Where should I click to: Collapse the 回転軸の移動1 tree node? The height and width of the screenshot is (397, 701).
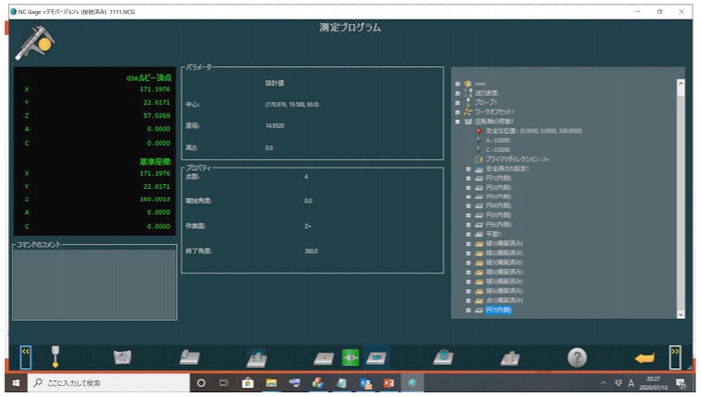point(457,122)
